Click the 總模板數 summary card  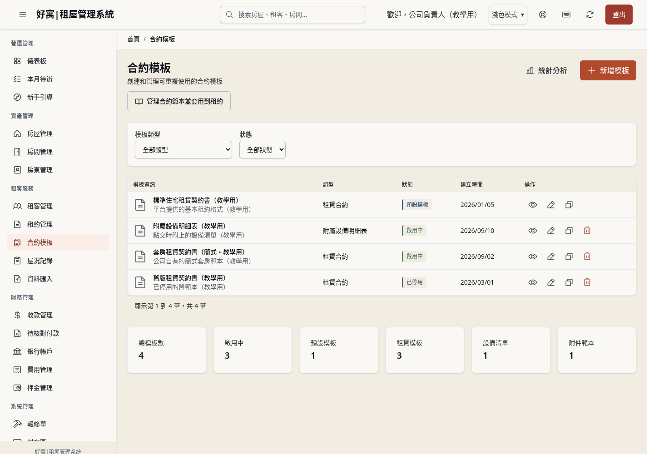[x=167, y=350]
